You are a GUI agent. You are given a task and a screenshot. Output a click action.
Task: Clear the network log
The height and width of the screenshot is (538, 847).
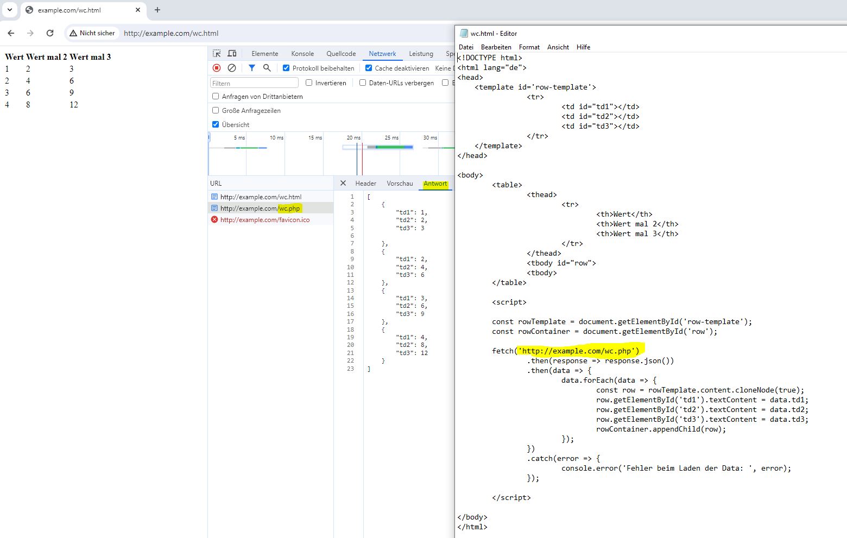click(232, 68)
